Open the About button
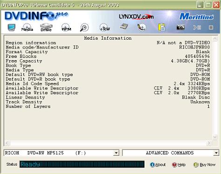221x174 pixels. tap(158, 165)
